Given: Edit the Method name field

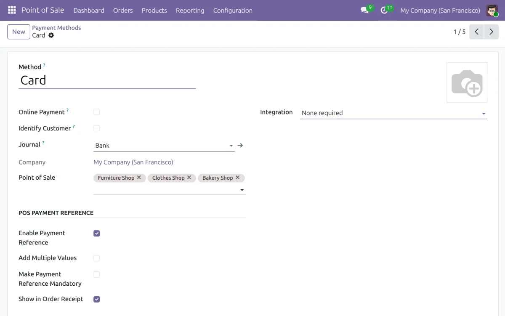Looking at the screenshot, I should (107, 80).
